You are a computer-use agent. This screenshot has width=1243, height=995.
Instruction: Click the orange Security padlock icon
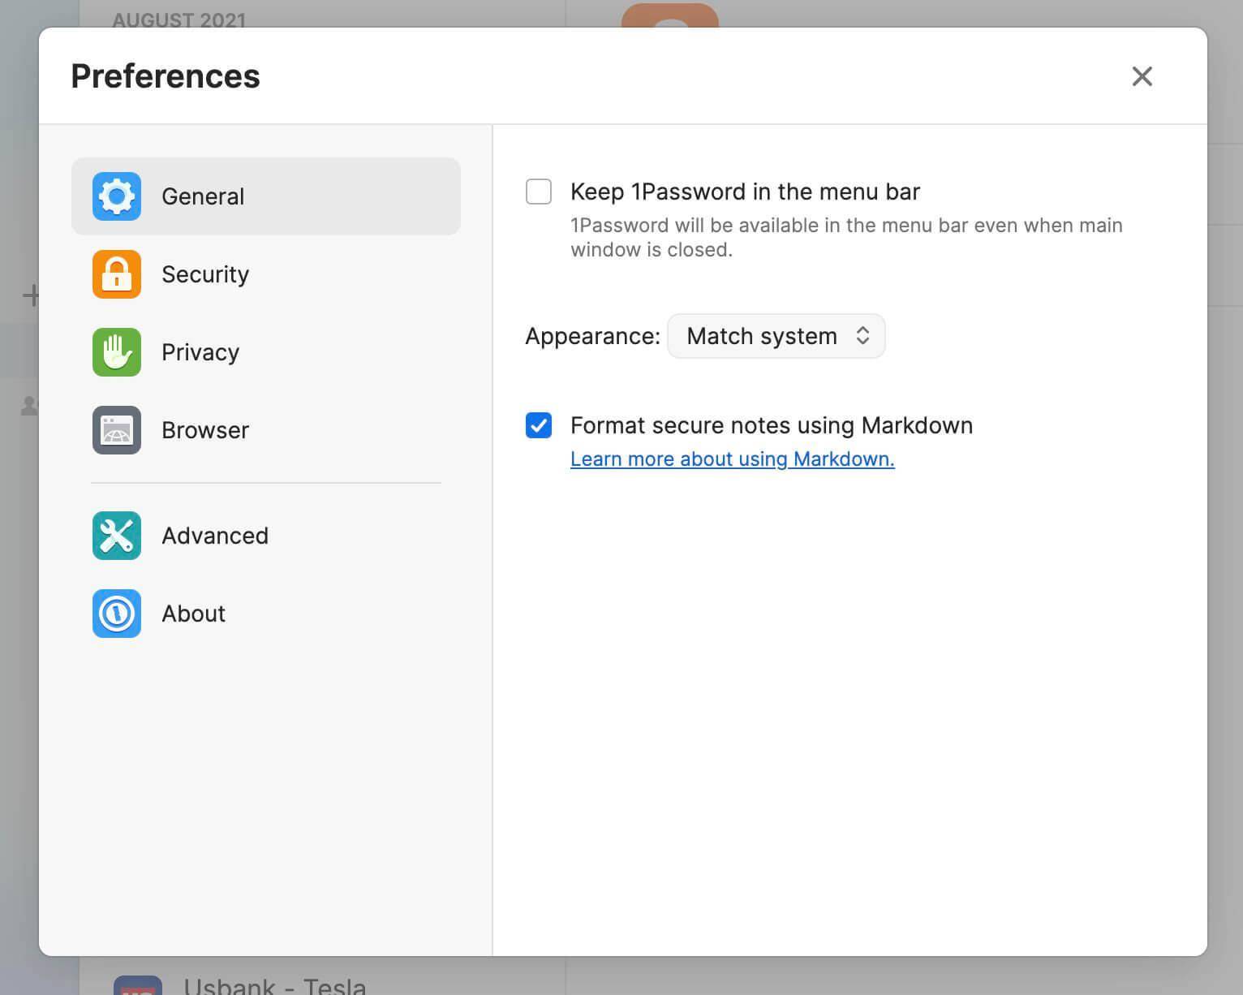tap(117, 274)
